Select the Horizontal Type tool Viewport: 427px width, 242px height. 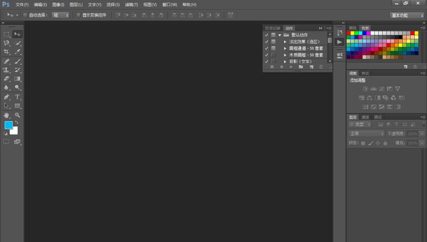click(x=18, y=97)
